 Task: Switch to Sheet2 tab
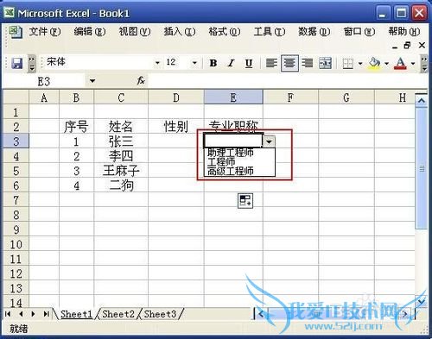tap(118, 314)
